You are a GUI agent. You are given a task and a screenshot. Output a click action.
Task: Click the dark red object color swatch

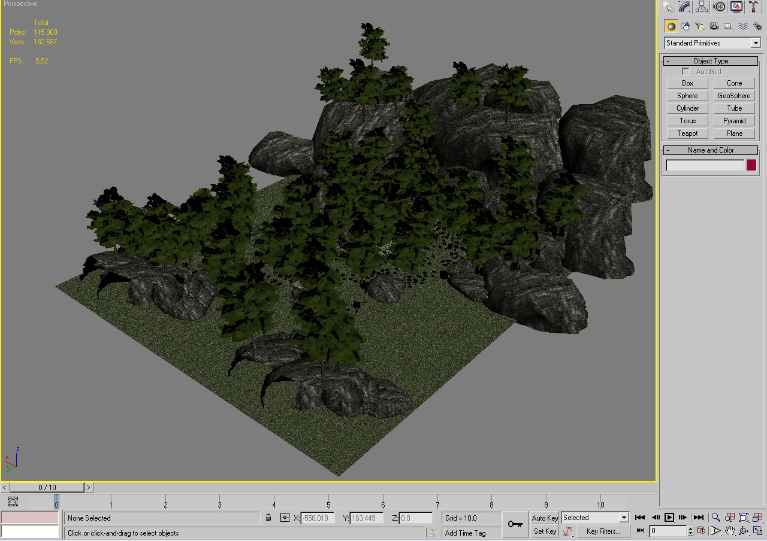751,165
